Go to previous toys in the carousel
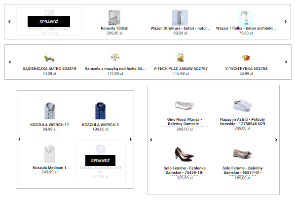 click(x=10, y=62)
